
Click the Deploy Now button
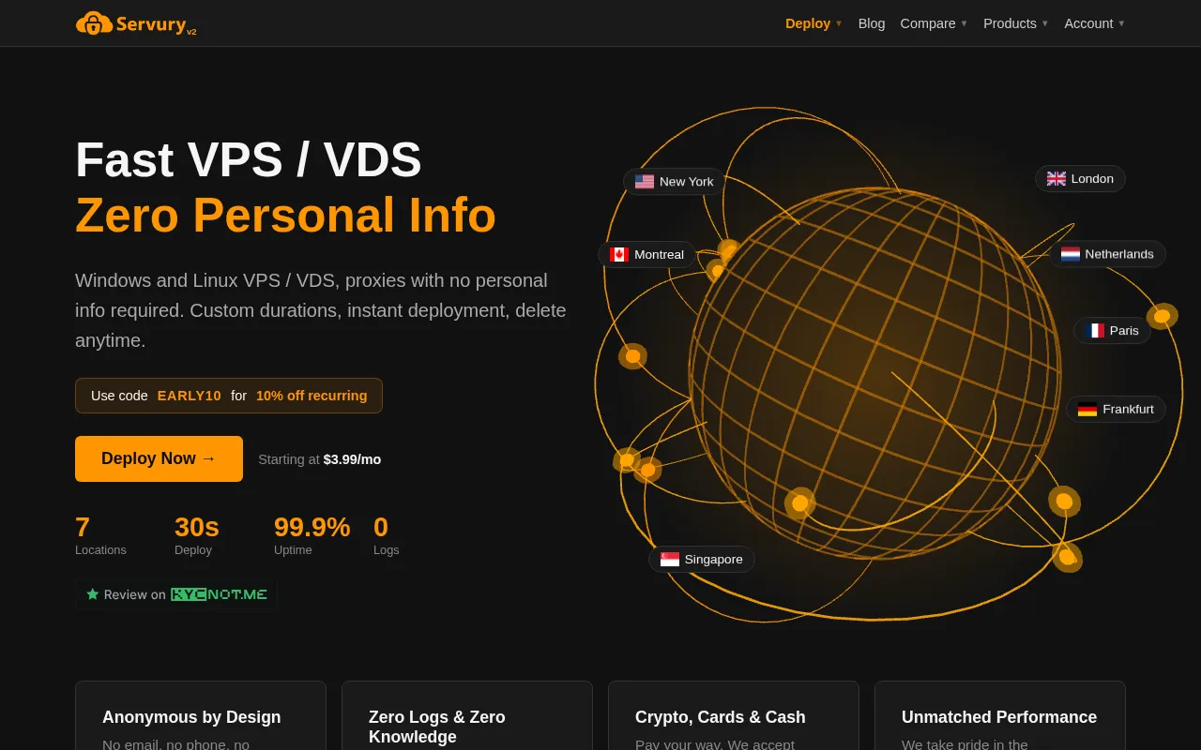point(159,458)
